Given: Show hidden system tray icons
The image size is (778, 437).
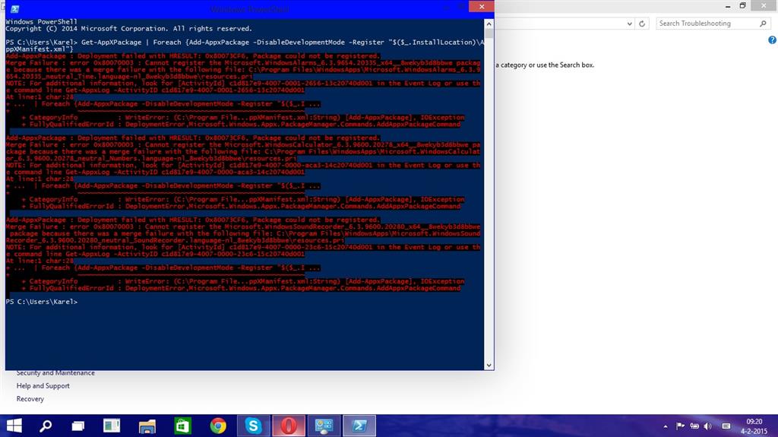Looking at the screenshot, I should tap(666, 426).
